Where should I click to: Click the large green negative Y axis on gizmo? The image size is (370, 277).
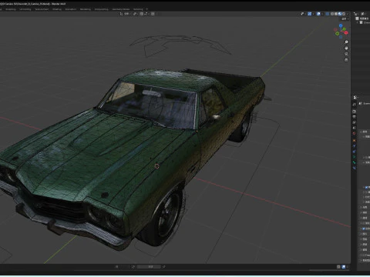(x=338, y=33)
